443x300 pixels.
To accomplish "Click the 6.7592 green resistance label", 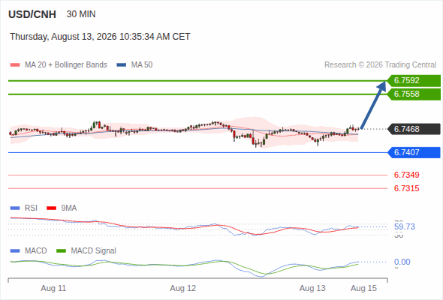I will click(x=414, y=81).
